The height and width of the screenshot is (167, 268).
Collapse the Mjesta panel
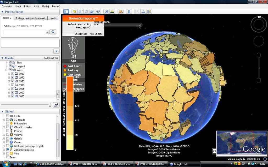point(2,58)
